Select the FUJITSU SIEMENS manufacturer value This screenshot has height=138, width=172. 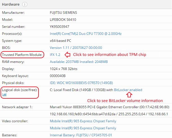coord(63,13)
